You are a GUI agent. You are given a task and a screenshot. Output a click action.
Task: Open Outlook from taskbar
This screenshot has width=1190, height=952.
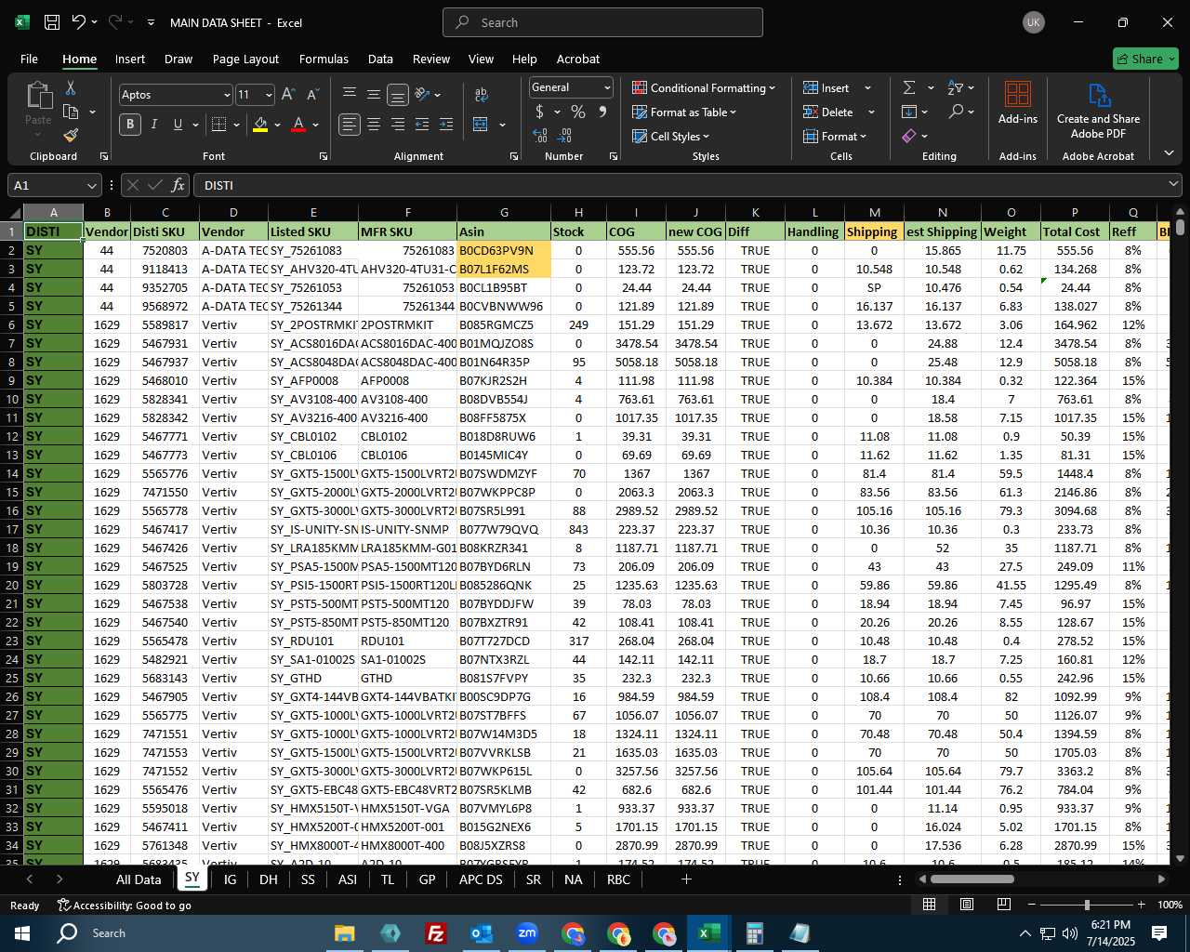point(482,933)
